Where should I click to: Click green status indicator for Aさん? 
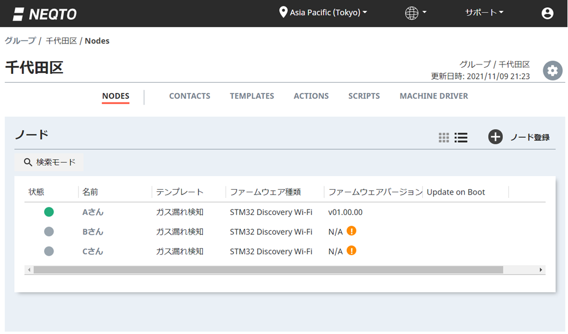click(49, 212)
